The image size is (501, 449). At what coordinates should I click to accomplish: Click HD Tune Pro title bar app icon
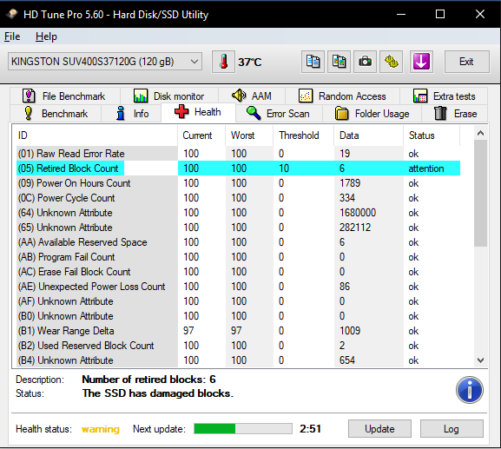(x=12, y=15)
